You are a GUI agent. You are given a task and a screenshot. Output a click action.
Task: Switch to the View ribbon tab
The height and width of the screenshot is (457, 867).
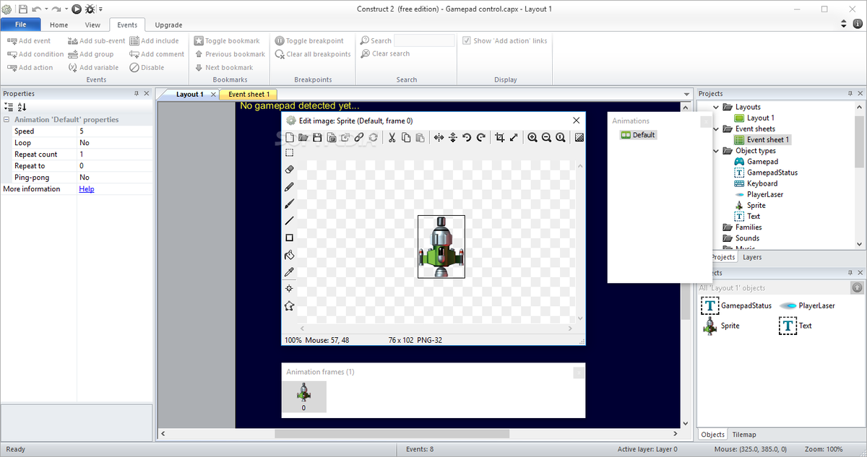[92, 25]
